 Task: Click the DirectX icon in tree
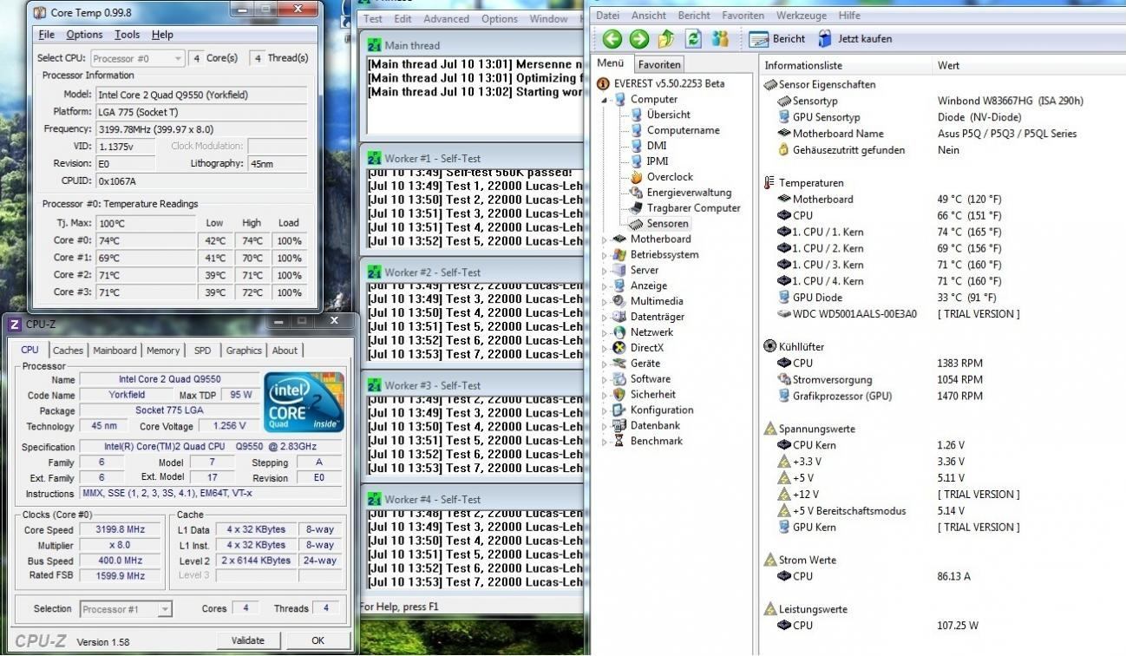pyautogui.click(x=619, y=348)
